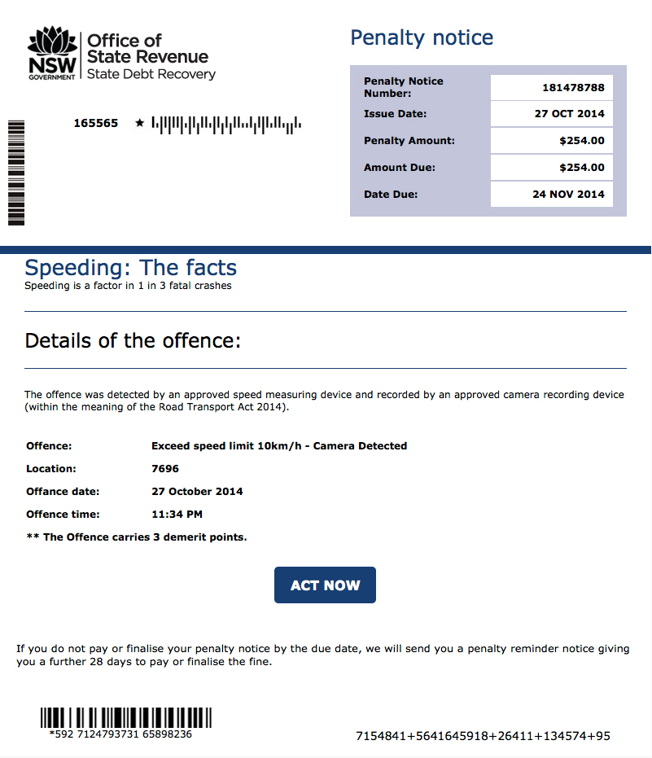Click the postal barcode next to the star

click(x=226, y=125)
